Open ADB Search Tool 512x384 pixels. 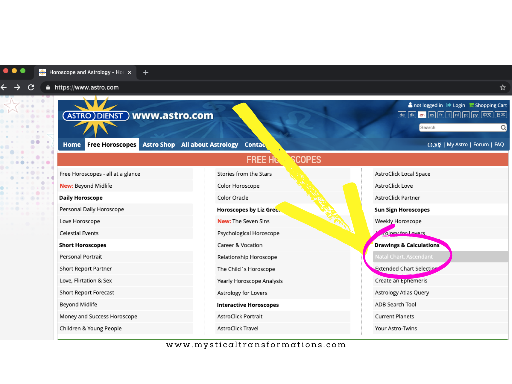[441, 304]
